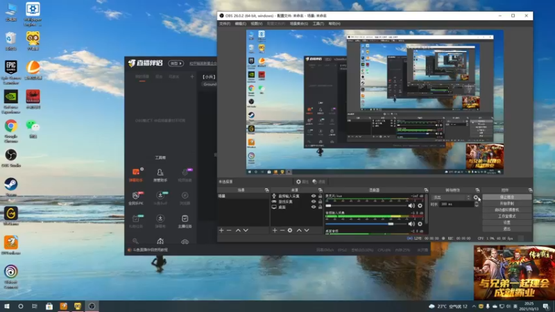Open the 房管助手 tool in the 直播伴侣 window
The height and width of the screenshot is (312, 555).
click(160, 175)
